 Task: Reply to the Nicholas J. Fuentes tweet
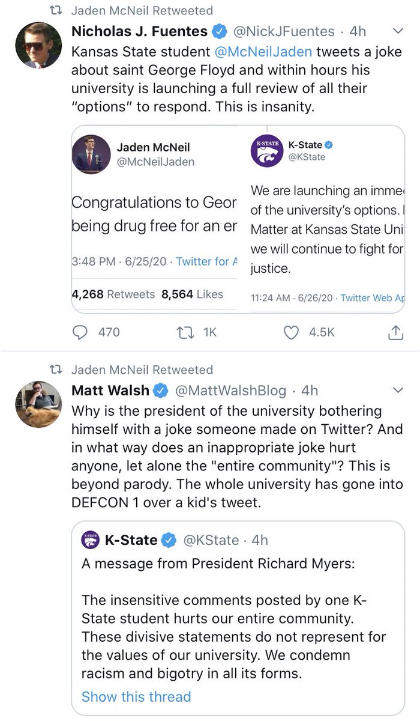point(81,332)
